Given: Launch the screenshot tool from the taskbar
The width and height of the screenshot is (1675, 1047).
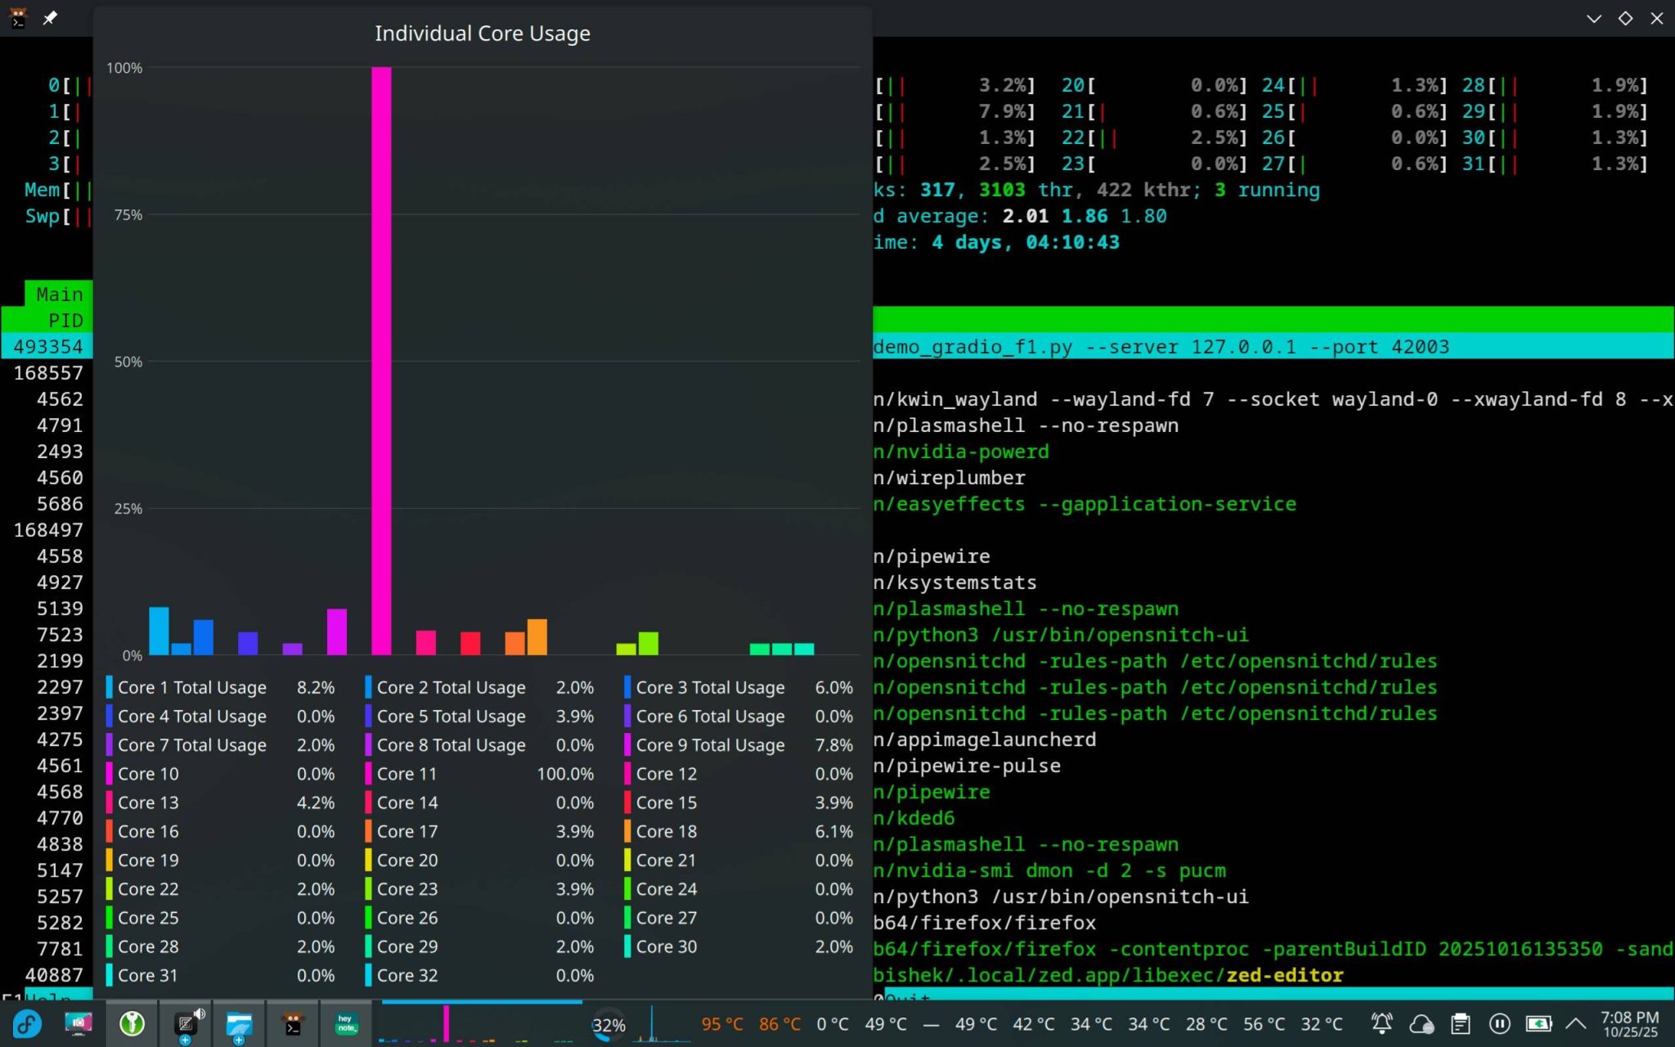Looking at the screenshot, I should click(79, 1023).
